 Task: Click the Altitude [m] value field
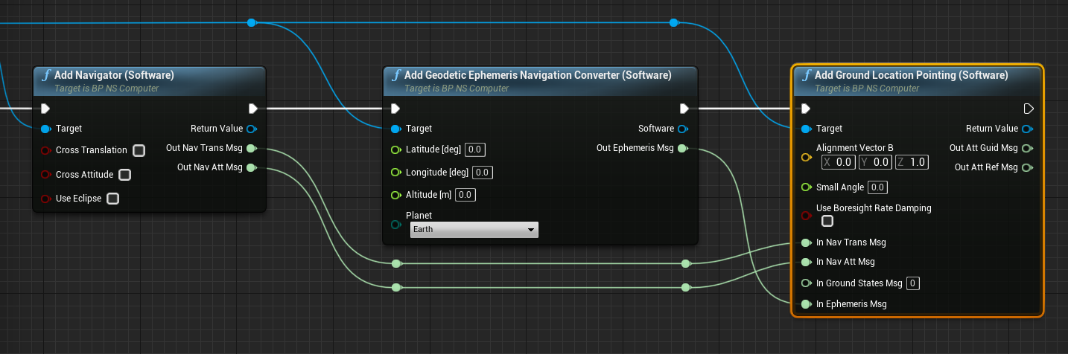465,196
